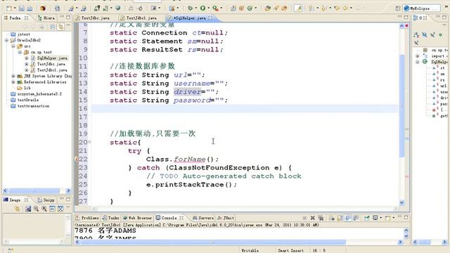This screenshot has width=450, height=253.
Task: Click the Search flashlight icon in toolbar
Action: (x=276, y=8)
